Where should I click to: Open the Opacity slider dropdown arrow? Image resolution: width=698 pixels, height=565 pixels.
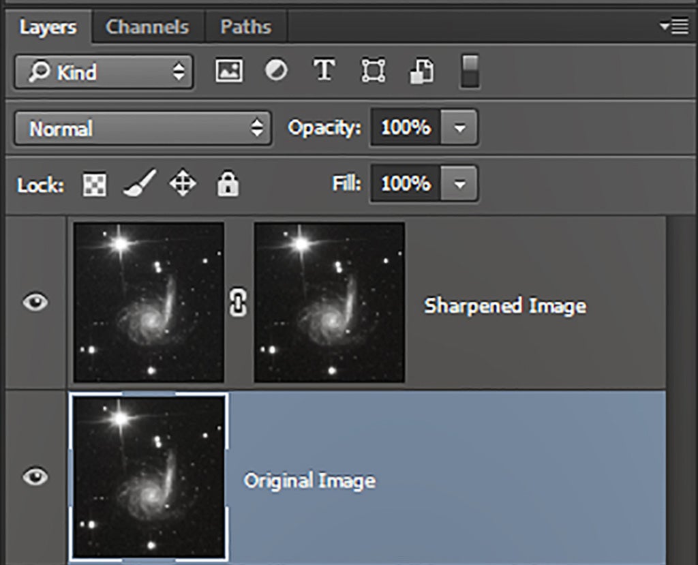click(x=459, y=127)
